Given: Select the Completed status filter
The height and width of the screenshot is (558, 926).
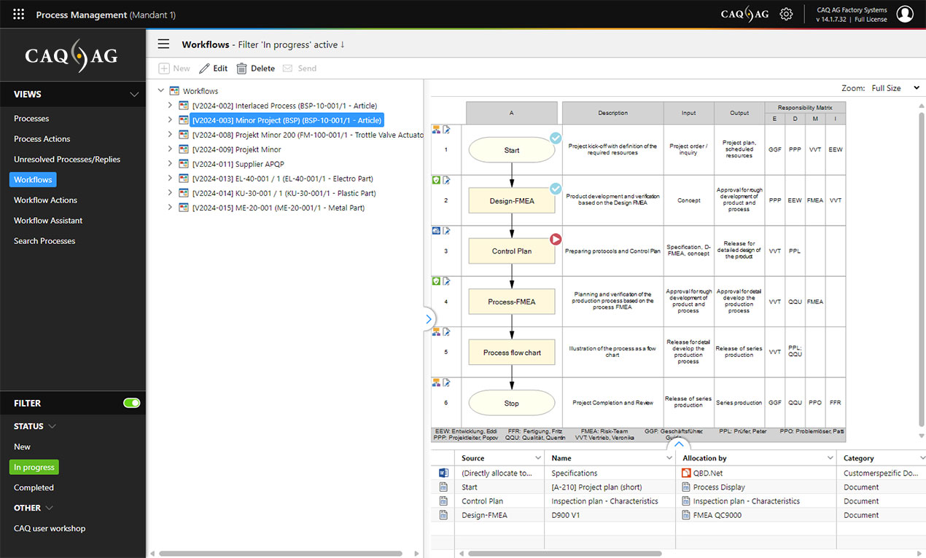Looking at the screenshot, I should pos(34,487).
